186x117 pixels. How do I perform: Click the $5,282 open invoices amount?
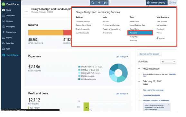33,40
